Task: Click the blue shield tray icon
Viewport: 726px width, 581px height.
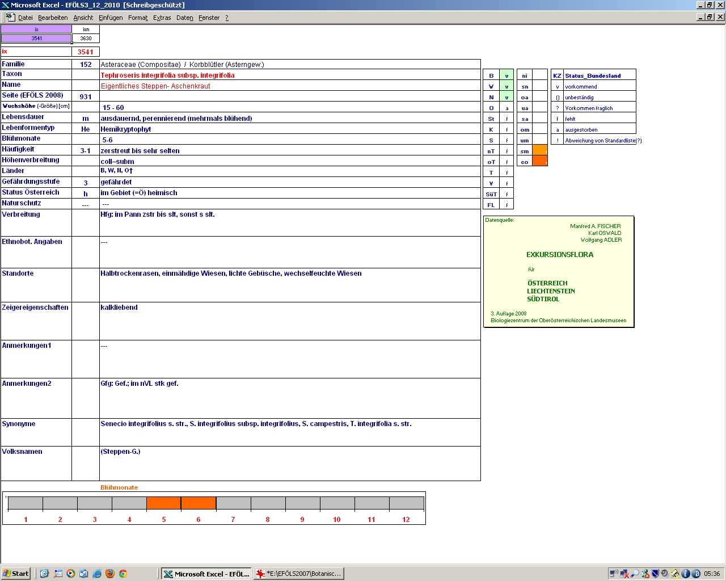Action: tap(655, 574)
